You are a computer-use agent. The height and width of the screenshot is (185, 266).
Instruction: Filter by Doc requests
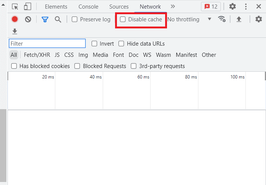coord(133,55)
